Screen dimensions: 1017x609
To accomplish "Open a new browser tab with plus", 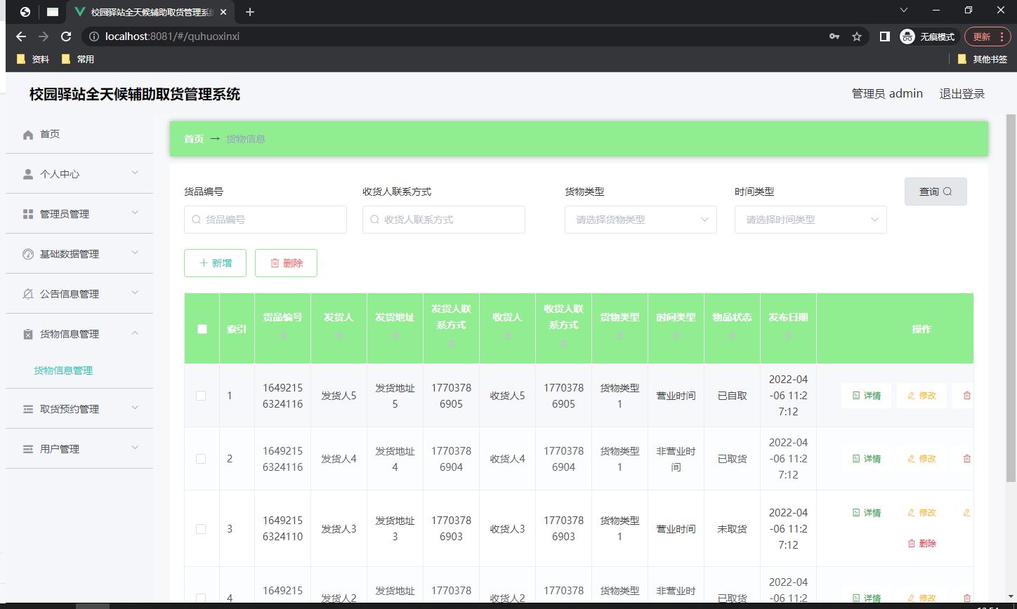I will tap(250, 12).
